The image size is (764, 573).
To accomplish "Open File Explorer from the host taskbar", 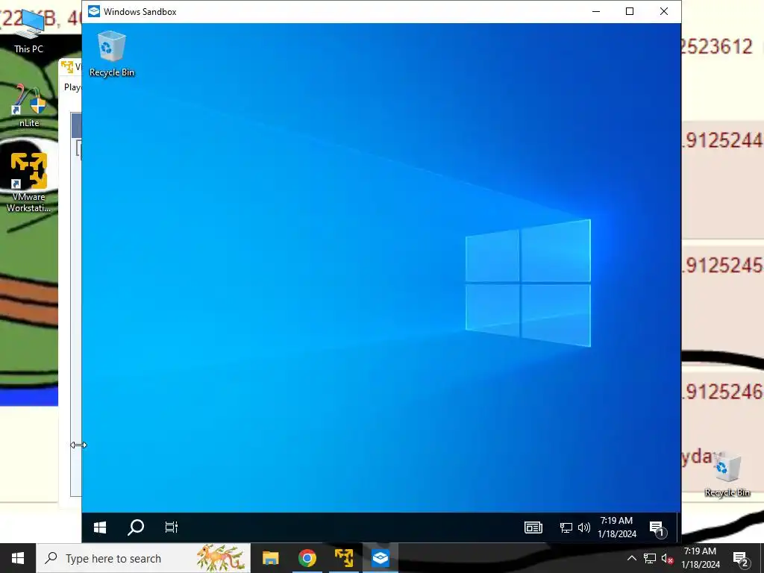I will tap(270, 558).
